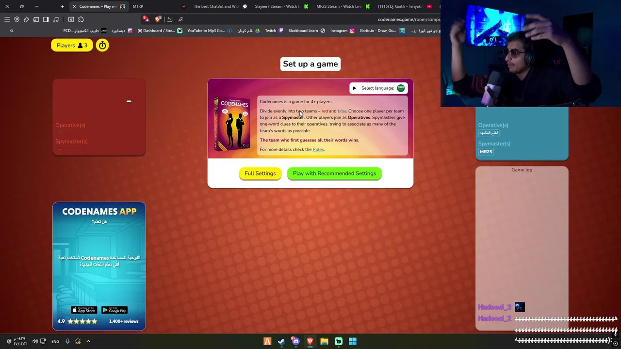
Task: Open the Brave Shields icon
Action: click(16, 19)
